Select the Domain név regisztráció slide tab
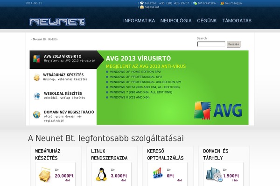Viewport: 280px width, 186px height. (63, 116)
